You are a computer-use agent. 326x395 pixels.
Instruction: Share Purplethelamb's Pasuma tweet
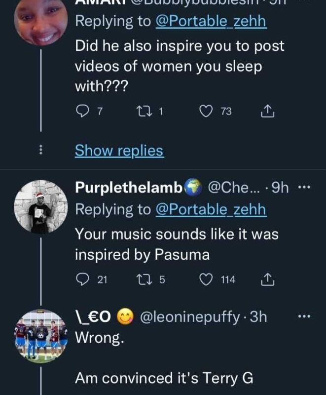[267, 280]
